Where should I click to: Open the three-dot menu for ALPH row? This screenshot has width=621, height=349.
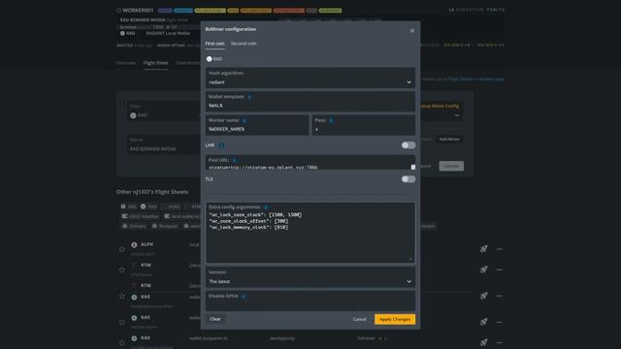pyautogui.click(x=499, y=249)
